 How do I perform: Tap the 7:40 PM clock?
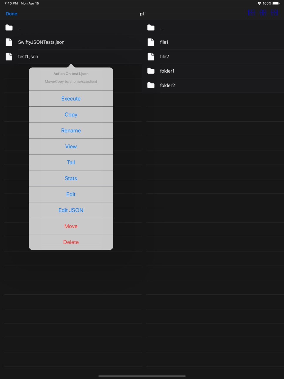(x=11, y=4)
